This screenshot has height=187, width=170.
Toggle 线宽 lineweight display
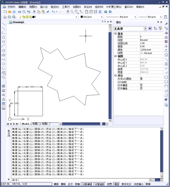pyautogui.click(x=109, y=184)
